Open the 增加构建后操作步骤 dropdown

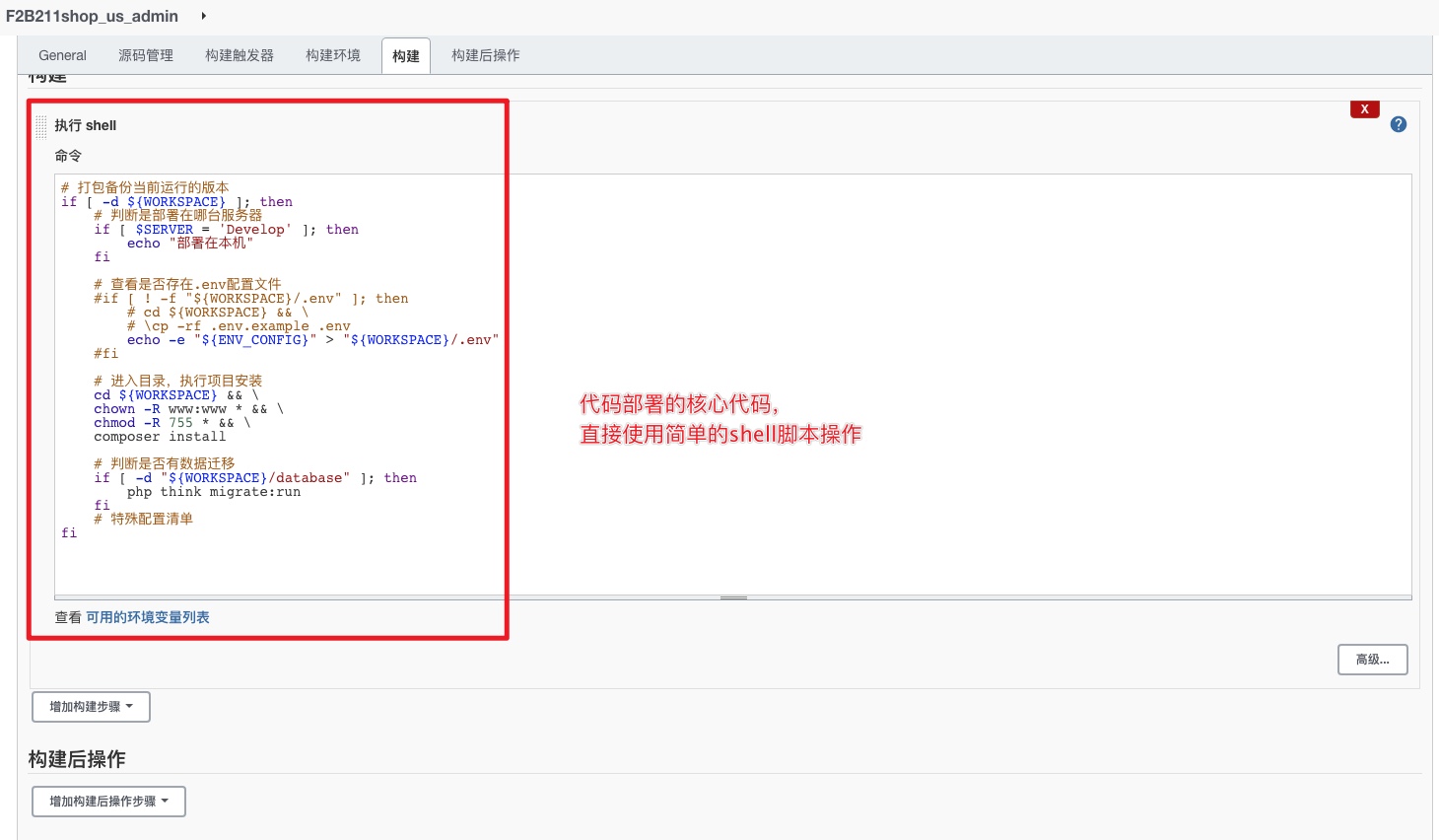click(108, 802)
